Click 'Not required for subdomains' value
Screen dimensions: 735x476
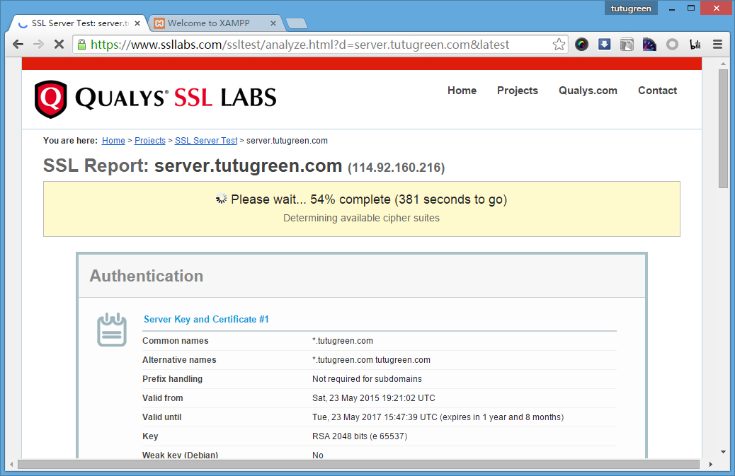coord(367,379)
